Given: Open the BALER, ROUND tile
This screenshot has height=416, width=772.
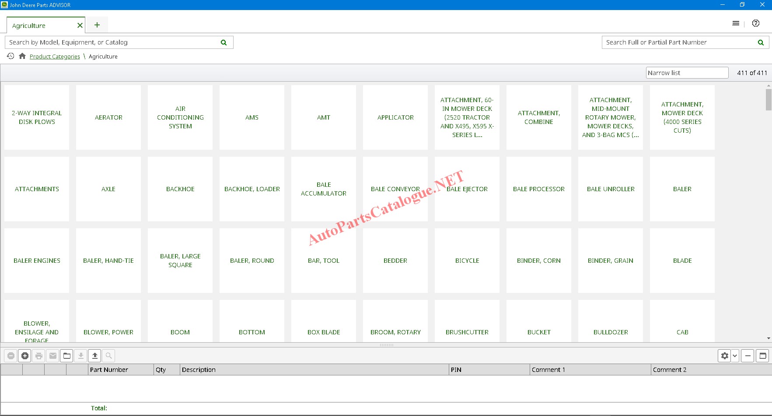Looking at the screenshot, I should (x=252, y=261).
